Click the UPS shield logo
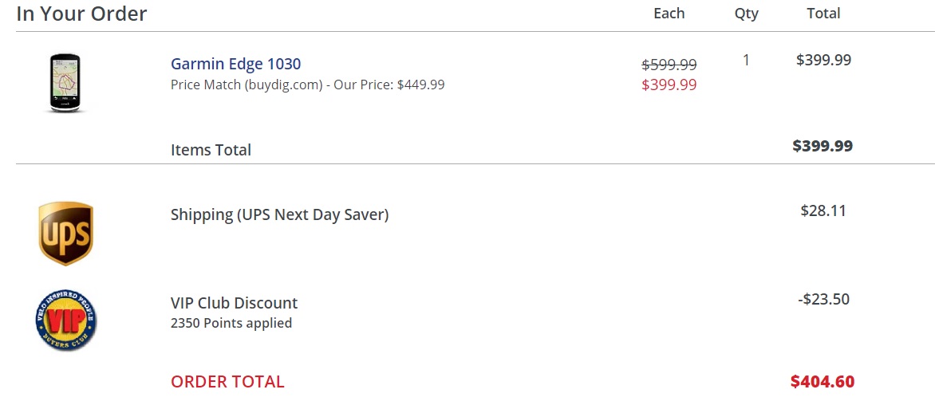Screen dimensions: 935x409 click(x=65, y=233)
